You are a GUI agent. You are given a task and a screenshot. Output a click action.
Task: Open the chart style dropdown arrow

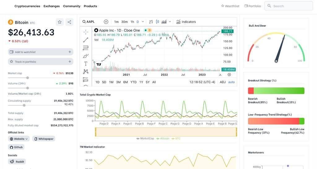170,22
